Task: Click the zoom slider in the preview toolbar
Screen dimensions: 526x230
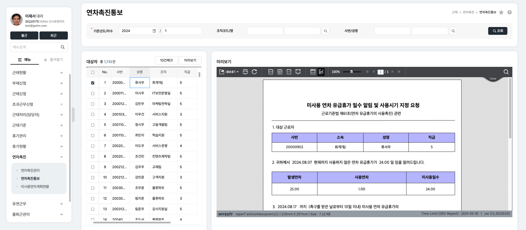Action: tap(351, 72)
